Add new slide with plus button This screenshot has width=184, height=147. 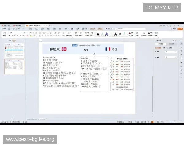pos(13,118)
